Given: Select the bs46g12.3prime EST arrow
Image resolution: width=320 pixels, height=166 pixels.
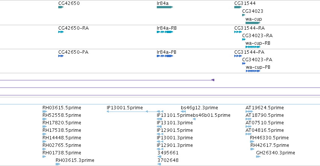Looking at the screenshot, I should [183, 112].
